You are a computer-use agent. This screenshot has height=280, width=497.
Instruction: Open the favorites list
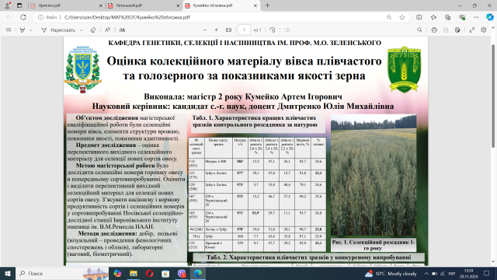[433, 17]
